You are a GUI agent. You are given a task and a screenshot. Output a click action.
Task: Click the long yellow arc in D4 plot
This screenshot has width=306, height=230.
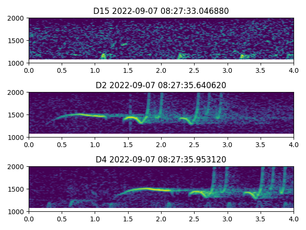(148, 189)
